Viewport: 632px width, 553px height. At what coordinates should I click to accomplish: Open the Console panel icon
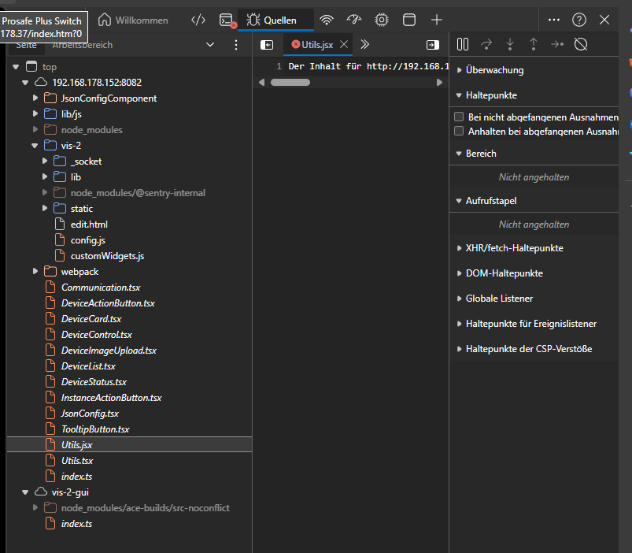226,20
